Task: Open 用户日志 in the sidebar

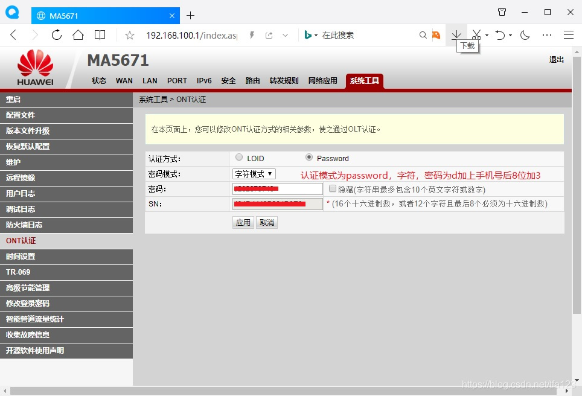Action: (x=66, y=193)
